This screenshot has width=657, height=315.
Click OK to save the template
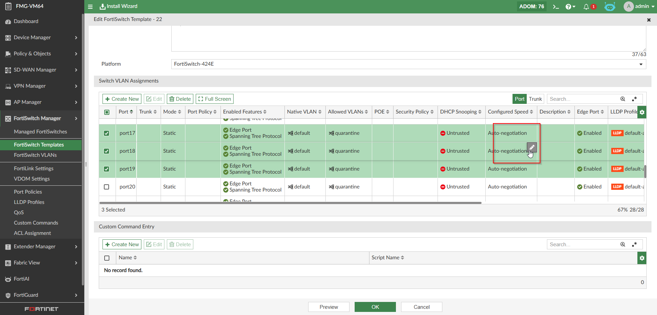(375, 307)
